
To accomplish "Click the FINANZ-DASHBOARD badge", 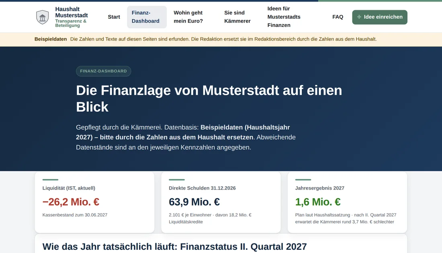I will click(103, 71).
